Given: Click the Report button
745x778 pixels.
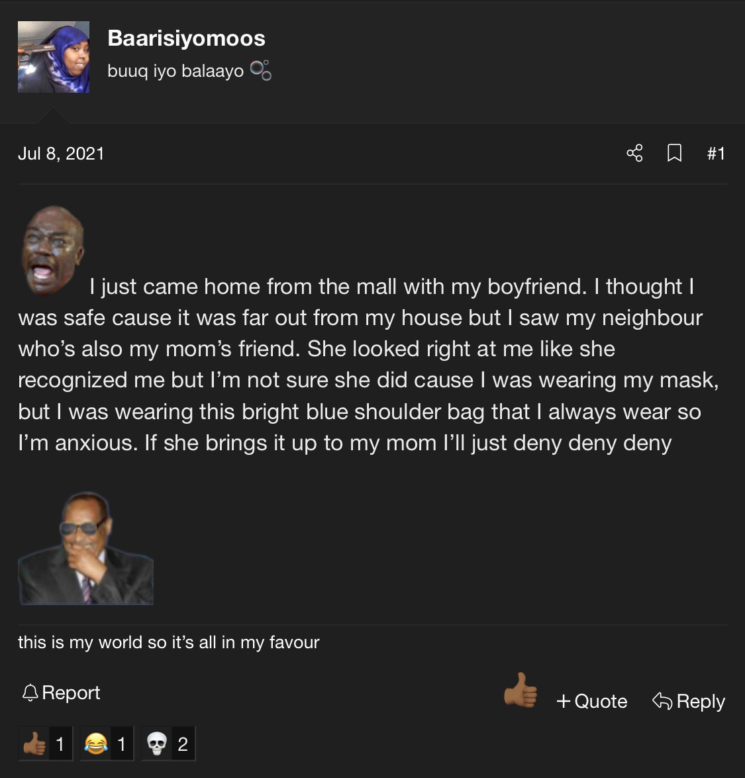Looking at the screenshot, I should coord(61,693).
